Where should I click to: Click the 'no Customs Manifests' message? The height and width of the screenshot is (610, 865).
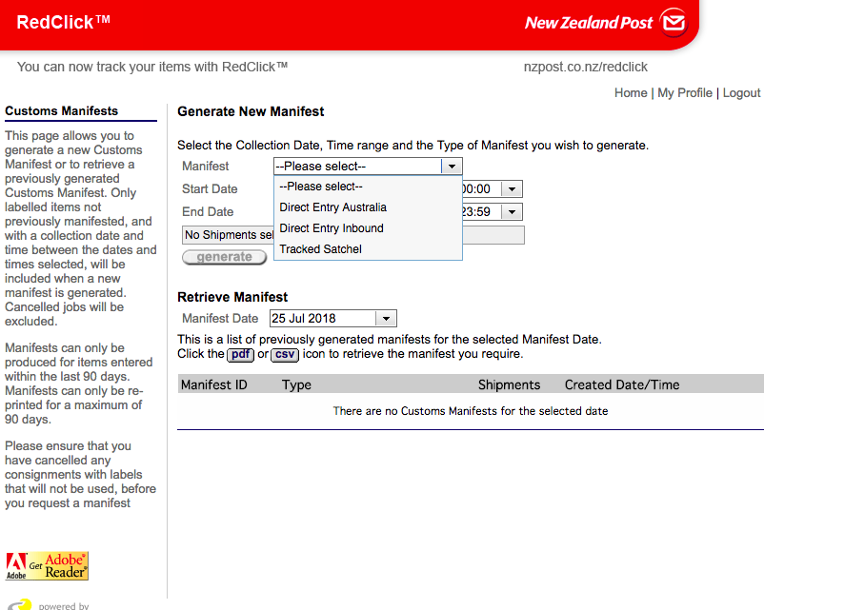coord(471,411)
